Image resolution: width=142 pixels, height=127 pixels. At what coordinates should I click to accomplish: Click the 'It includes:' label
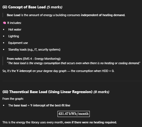point(14,23)
